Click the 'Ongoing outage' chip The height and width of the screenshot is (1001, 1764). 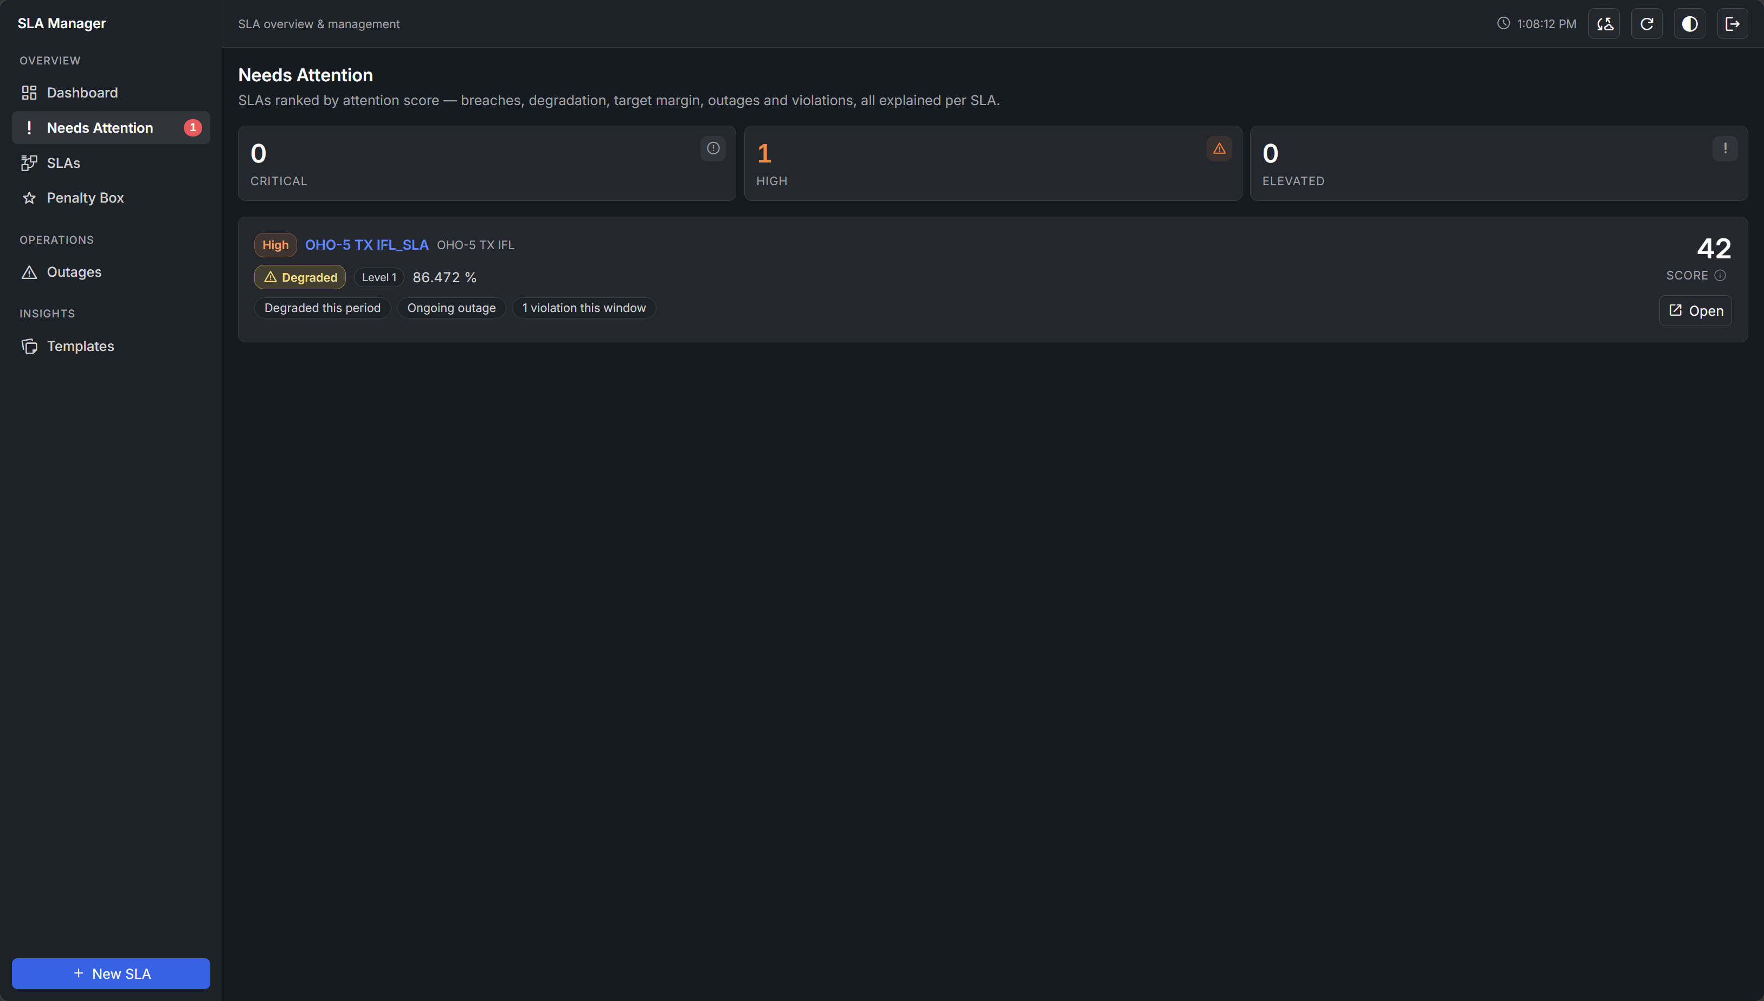point(452,308)
